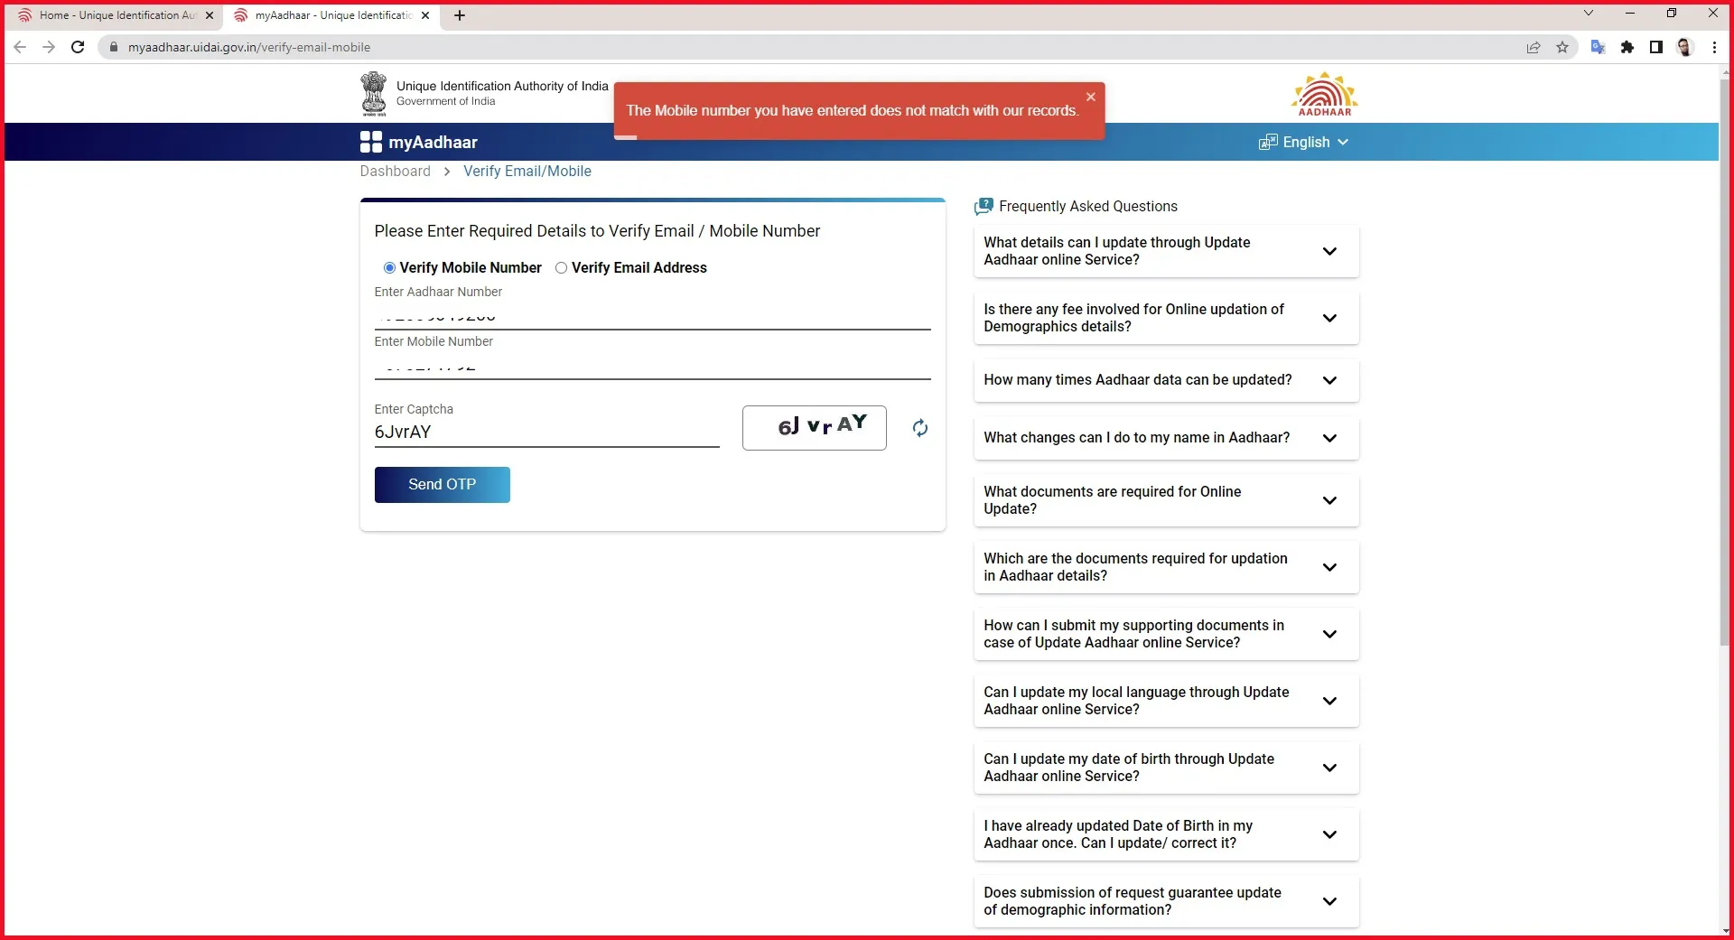Open the myAadhaar grid dashboard icon
This screenshot has width=1734, height=940.
(370, 142)
